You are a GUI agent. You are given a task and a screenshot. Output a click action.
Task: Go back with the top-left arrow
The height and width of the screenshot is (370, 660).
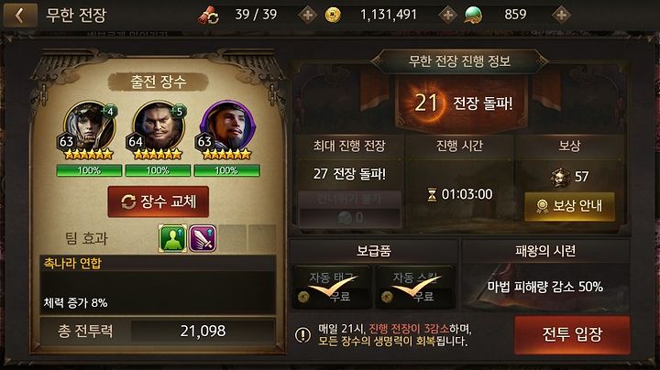19,16
